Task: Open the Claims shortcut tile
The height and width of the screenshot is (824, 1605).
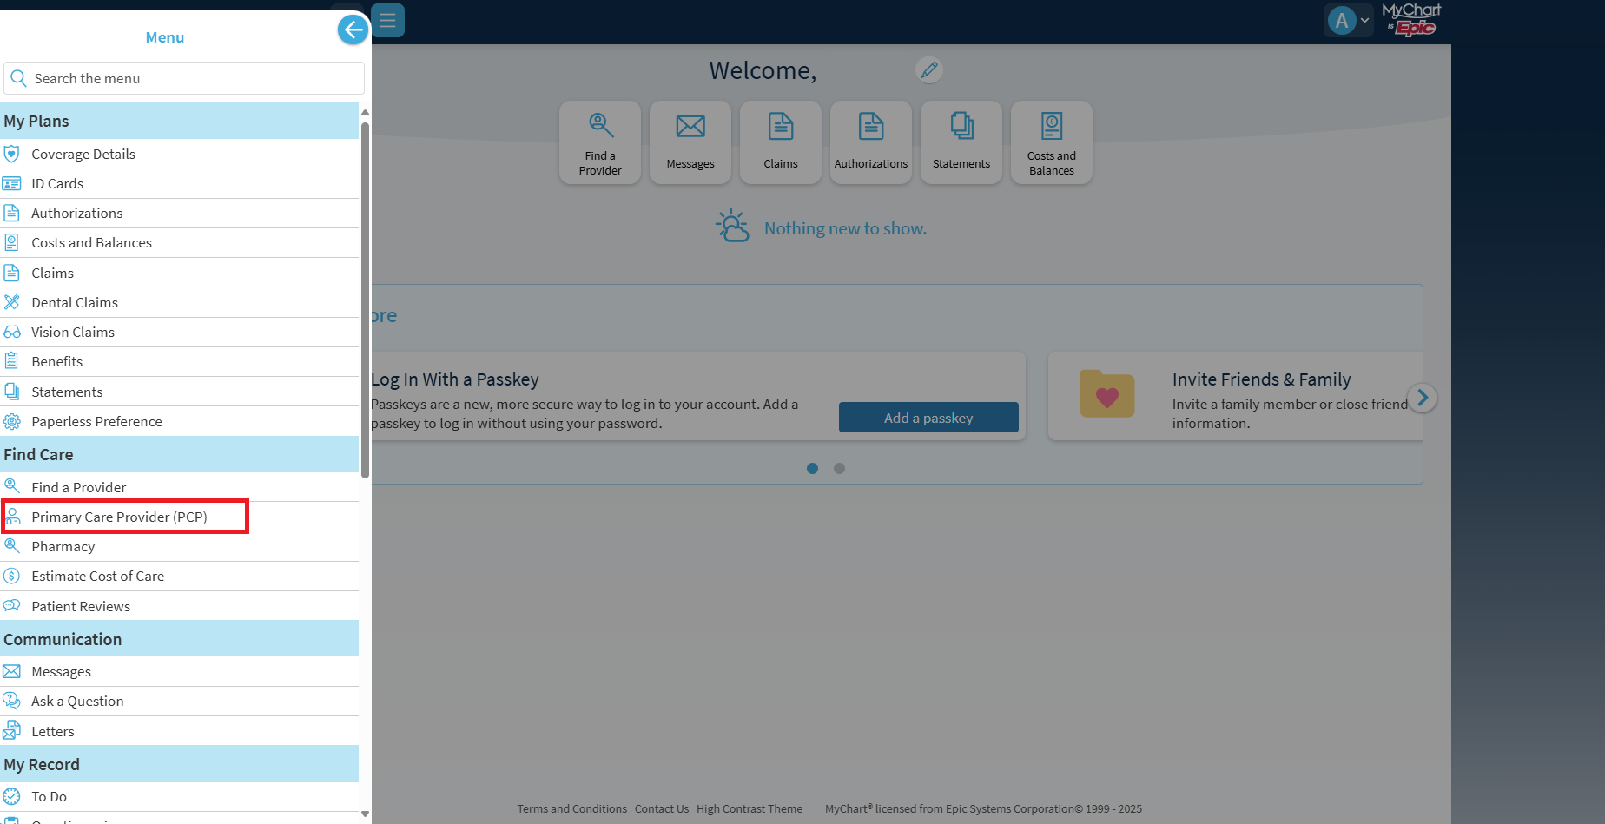Action: pyautogui.click(x=780, y=142)
